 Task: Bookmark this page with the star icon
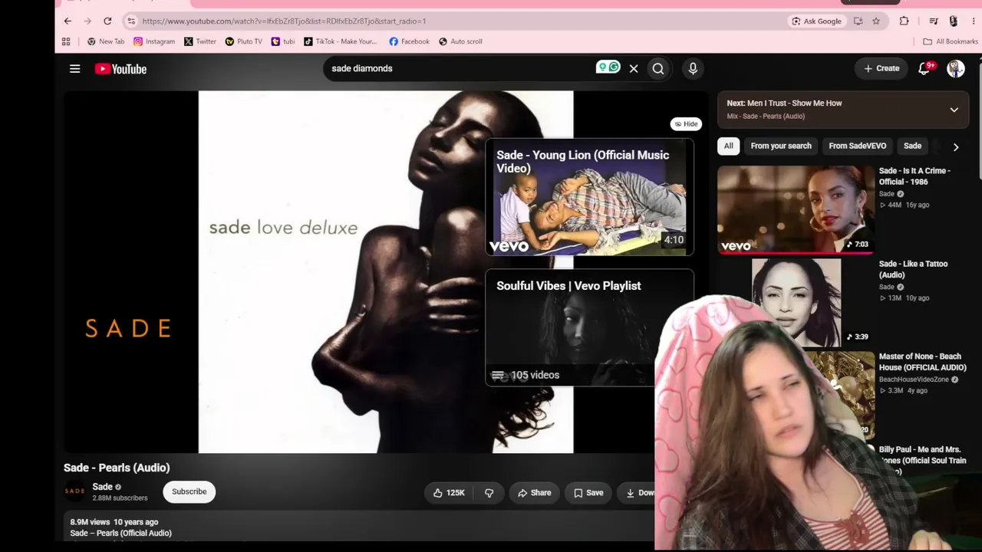coord(876,21)
